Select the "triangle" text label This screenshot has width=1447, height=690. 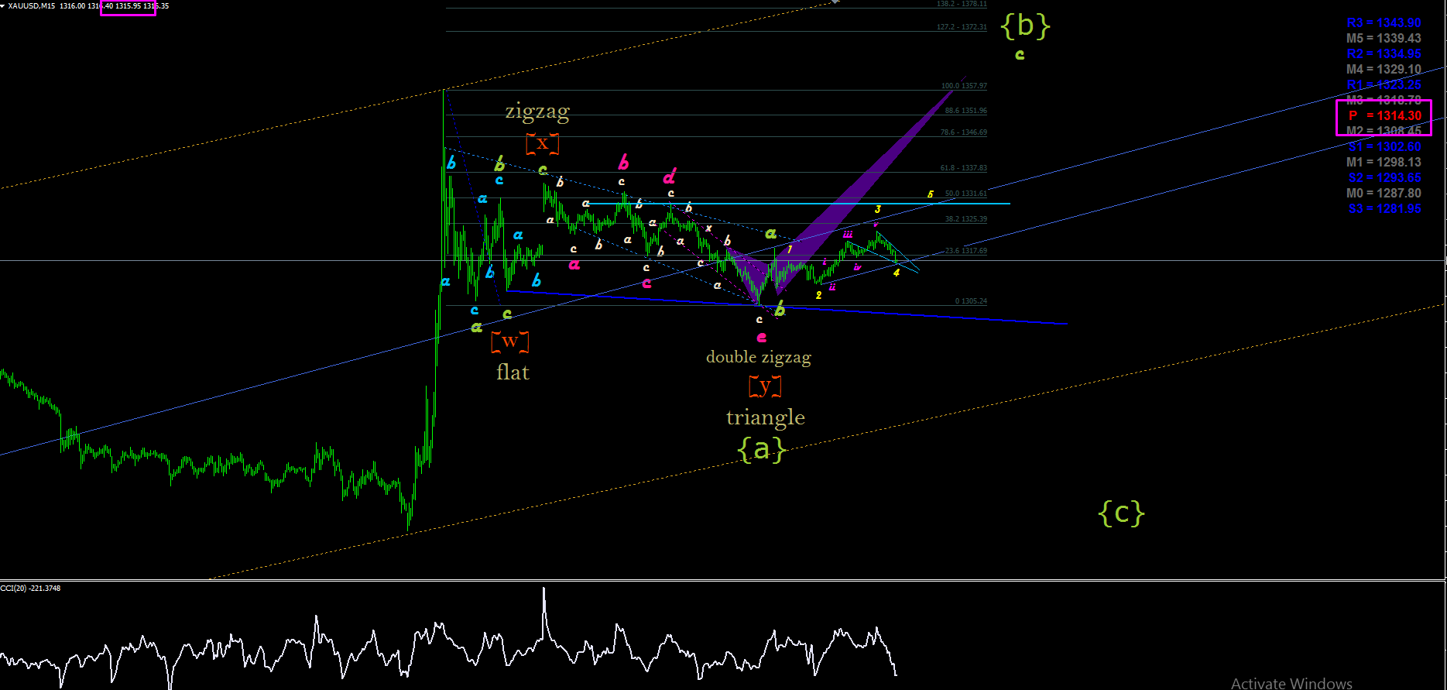click(766, 417)
